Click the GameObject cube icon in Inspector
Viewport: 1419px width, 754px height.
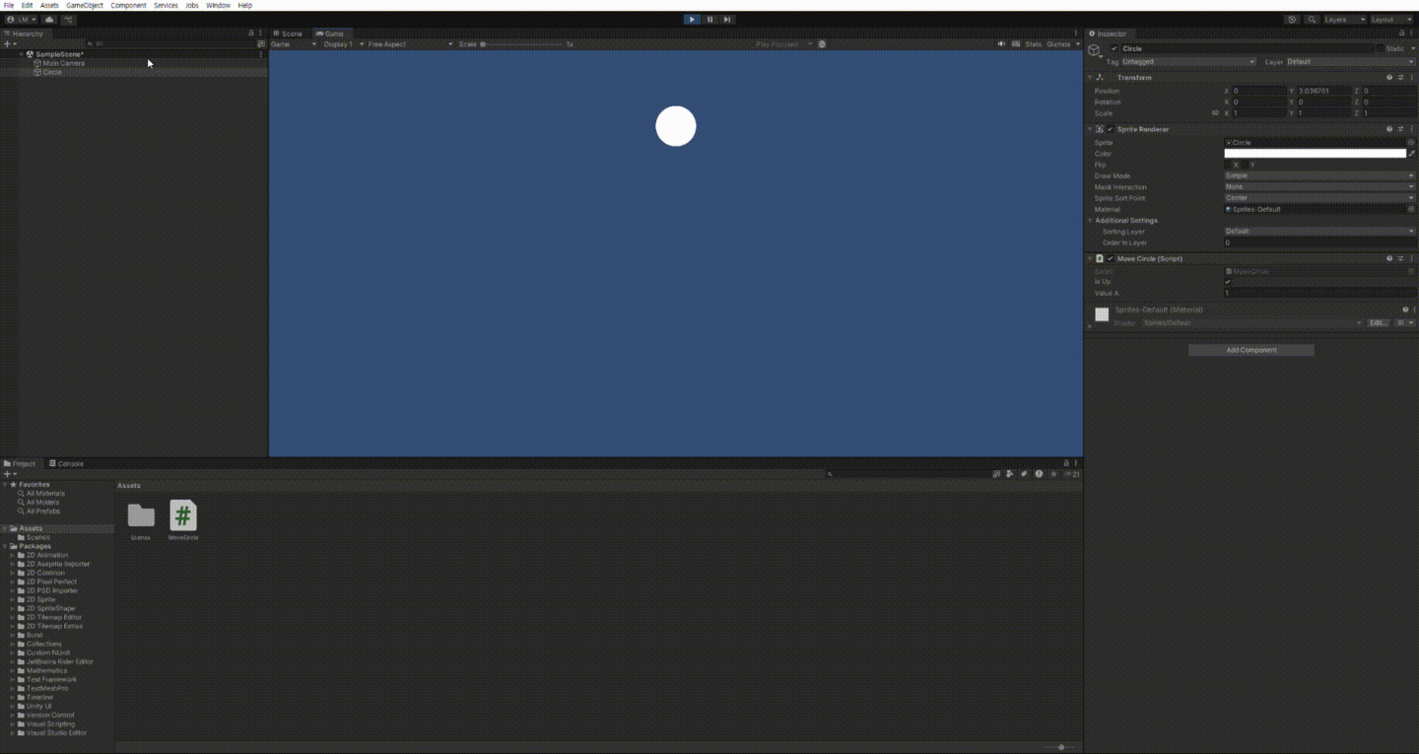(x=1095, y=50)
